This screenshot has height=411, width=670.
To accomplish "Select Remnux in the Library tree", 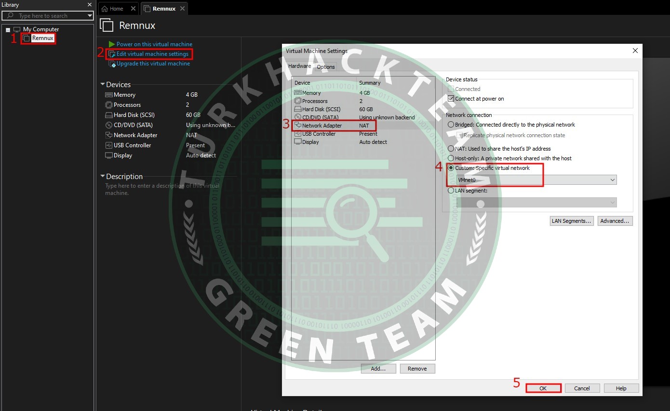I will 42,38.
